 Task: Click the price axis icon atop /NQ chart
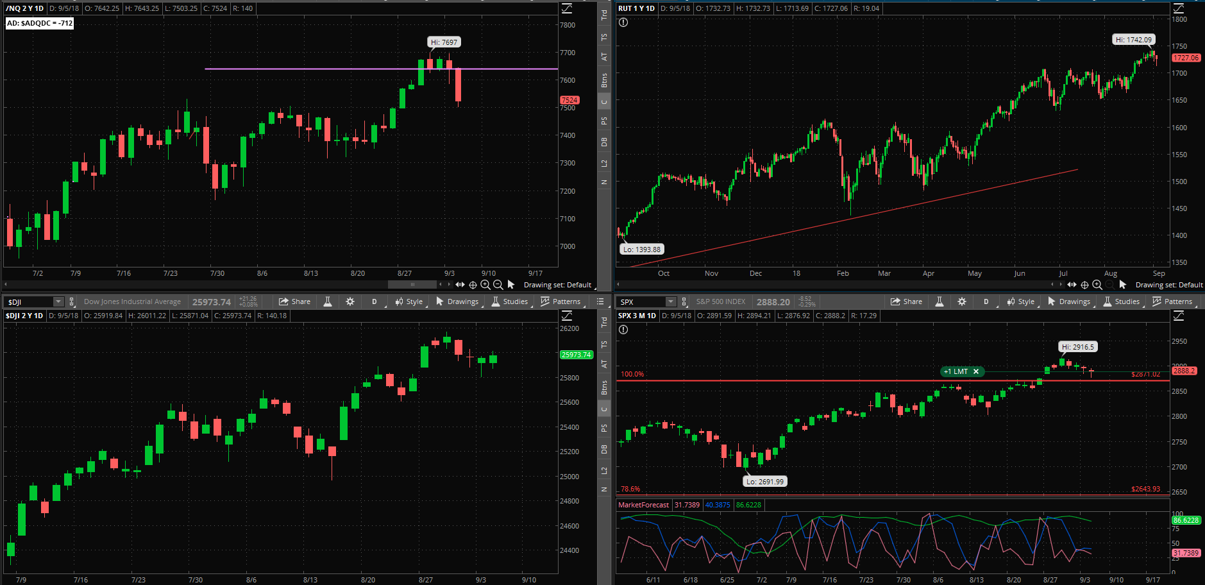tap(567, 8)
